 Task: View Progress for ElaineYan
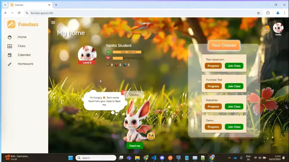213,107
